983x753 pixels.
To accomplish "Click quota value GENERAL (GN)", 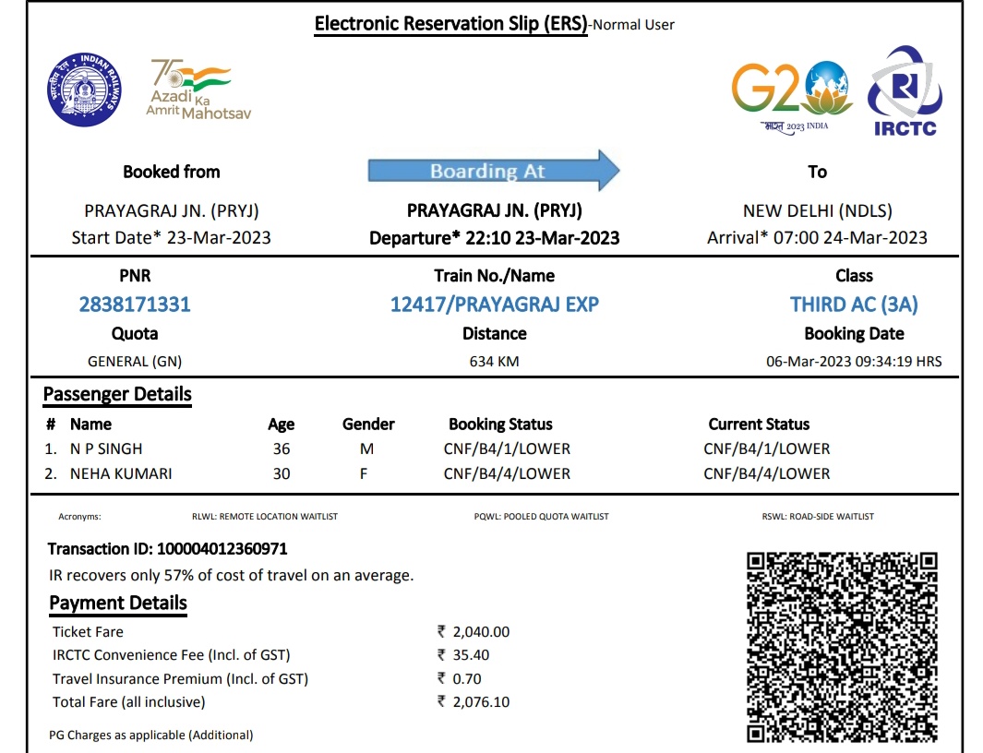I will (x=135, y=362).
